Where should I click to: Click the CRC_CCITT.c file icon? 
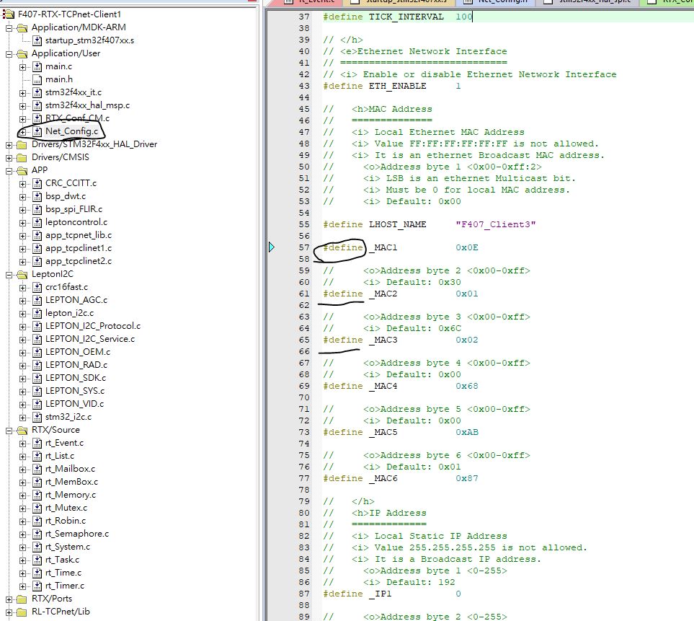(37, 183)
